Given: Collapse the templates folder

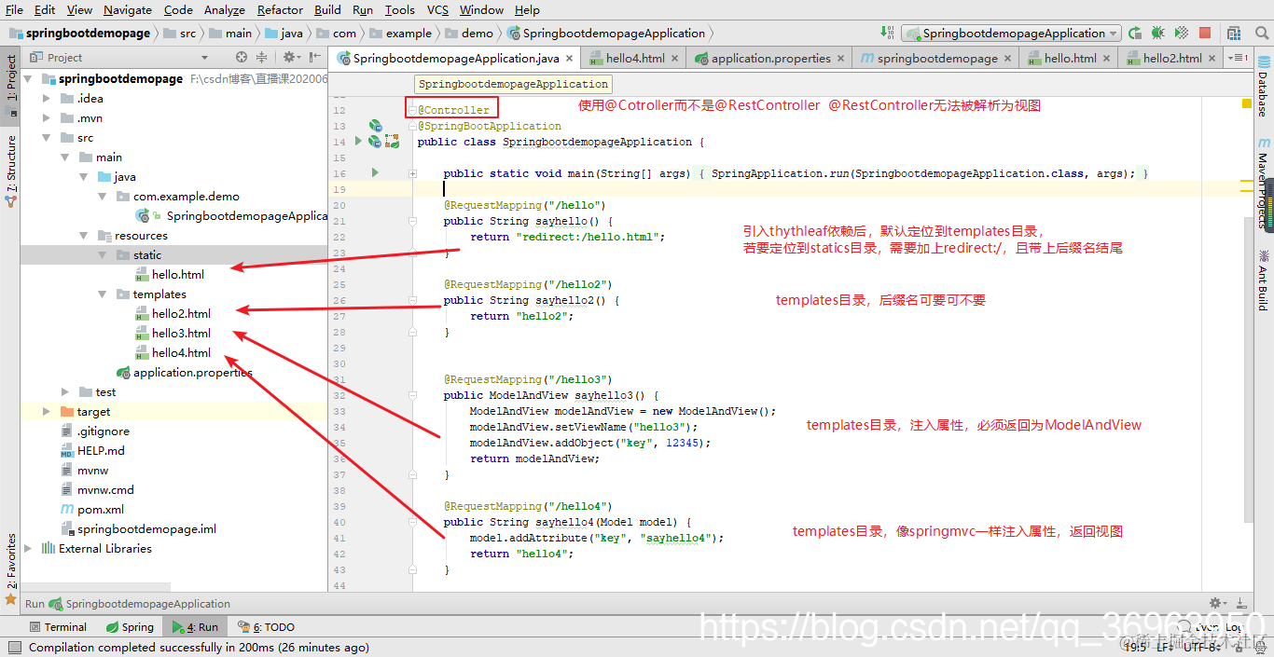Looking at the screenshot, I should click(x=104, y=294).
